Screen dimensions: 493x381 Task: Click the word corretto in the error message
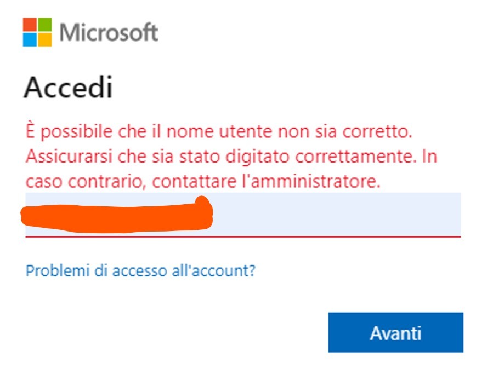[x=377, y=132]
